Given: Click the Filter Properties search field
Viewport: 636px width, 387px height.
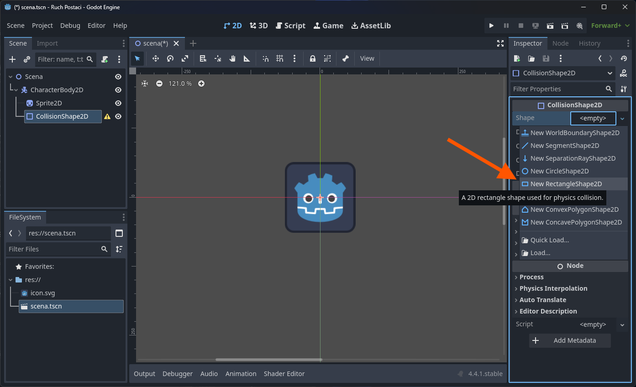Looking at the screenshot, I should [x=562, y=89].
